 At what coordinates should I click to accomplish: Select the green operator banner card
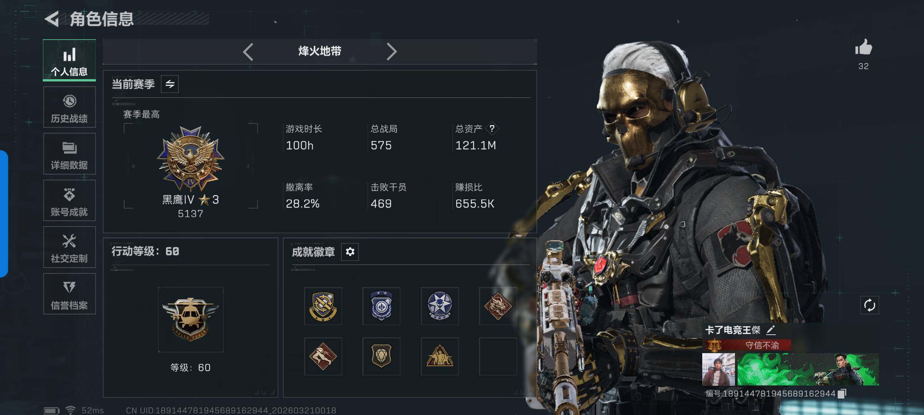pyautogui.click(x=808, y=369)
